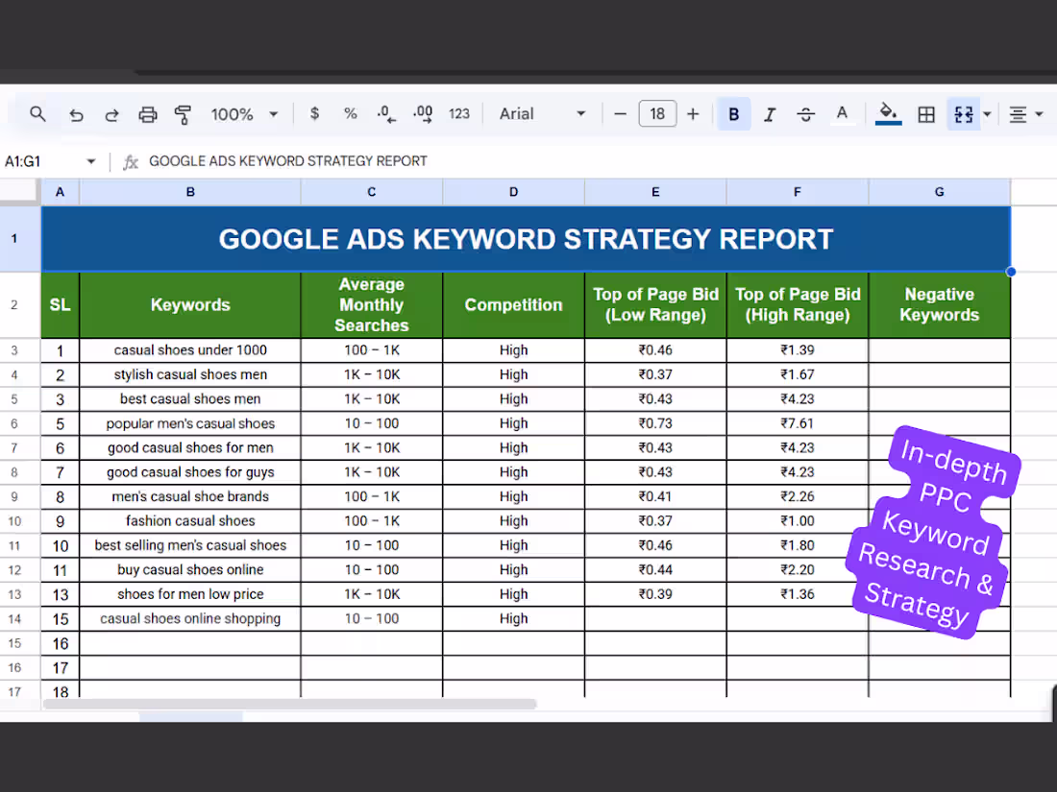Open the Borders tool
1057x792 pixels.
pos(925,113)
